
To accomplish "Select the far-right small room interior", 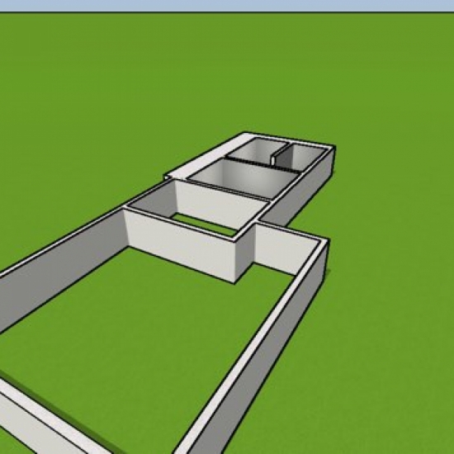I will point(303,158).
